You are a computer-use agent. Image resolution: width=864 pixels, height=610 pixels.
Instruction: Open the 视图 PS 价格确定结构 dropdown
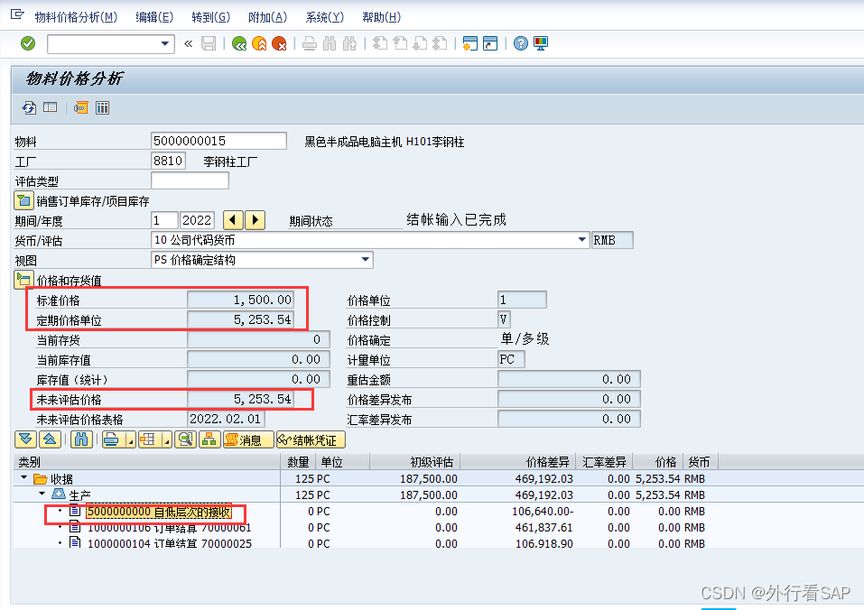(366, 260)
